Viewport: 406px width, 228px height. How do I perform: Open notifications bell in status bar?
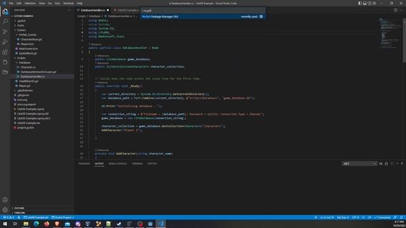pos(401,217)
